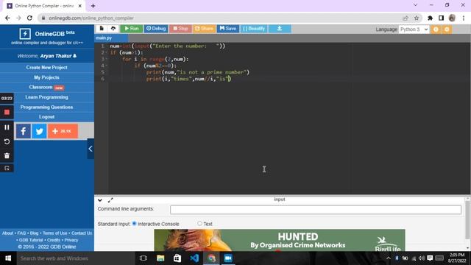The height and width of the screenshot is (265, 471).
Task: Open Terms of Use footer link
Action: pyautogui.click(x=55, y=233)
